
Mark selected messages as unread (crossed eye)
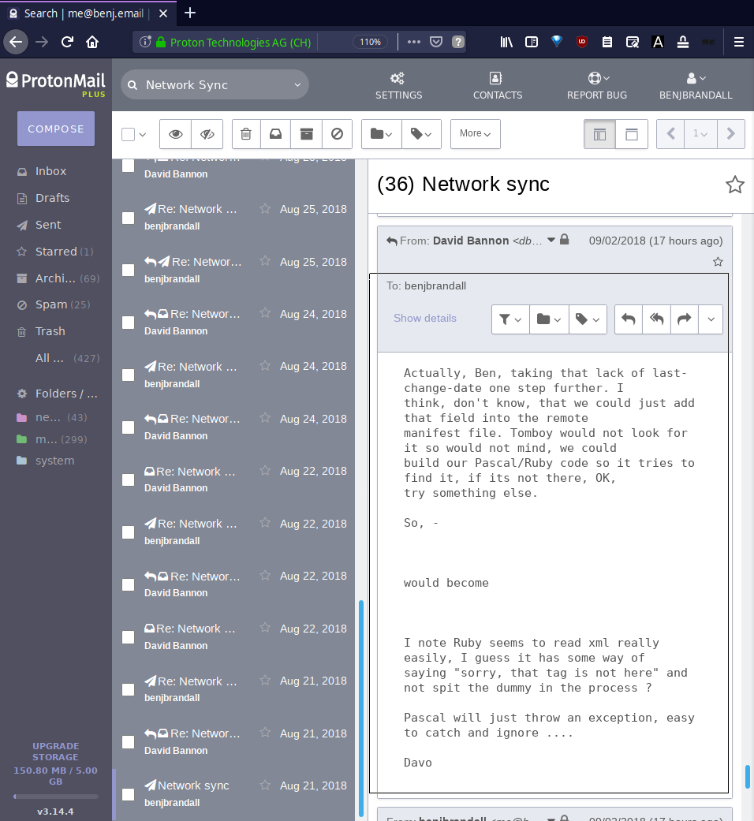[x=207, y=134]
